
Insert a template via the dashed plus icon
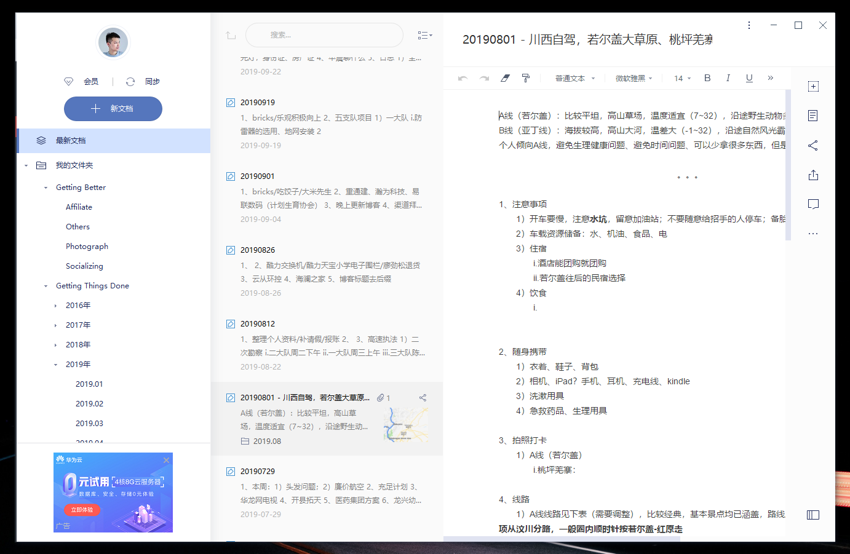coord(813,86)
